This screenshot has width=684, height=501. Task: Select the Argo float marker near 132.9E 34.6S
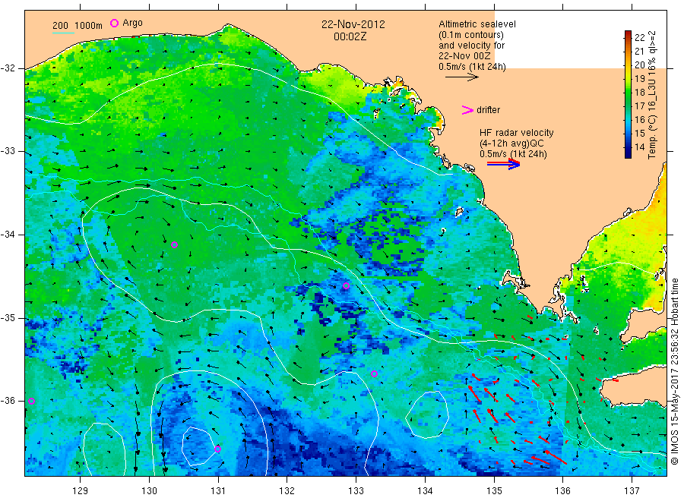pyautogui.click(x=346, y=286)
